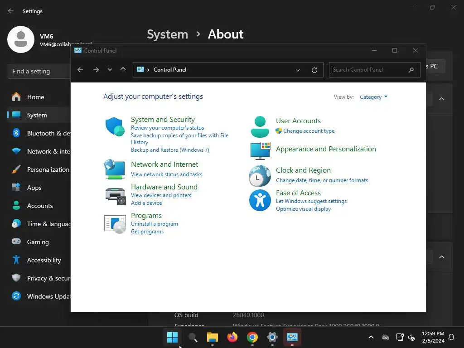Image resolution: width=464 pixels, height=348 pixels.
Task: Collapse the upper Settings section chevron
Action: pyautogui.click(x=441, y=99)
